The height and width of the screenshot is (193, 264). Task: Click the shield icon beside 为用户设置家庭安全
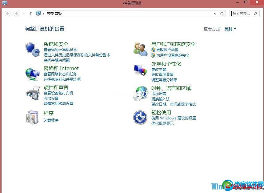[x=153, y=55]
